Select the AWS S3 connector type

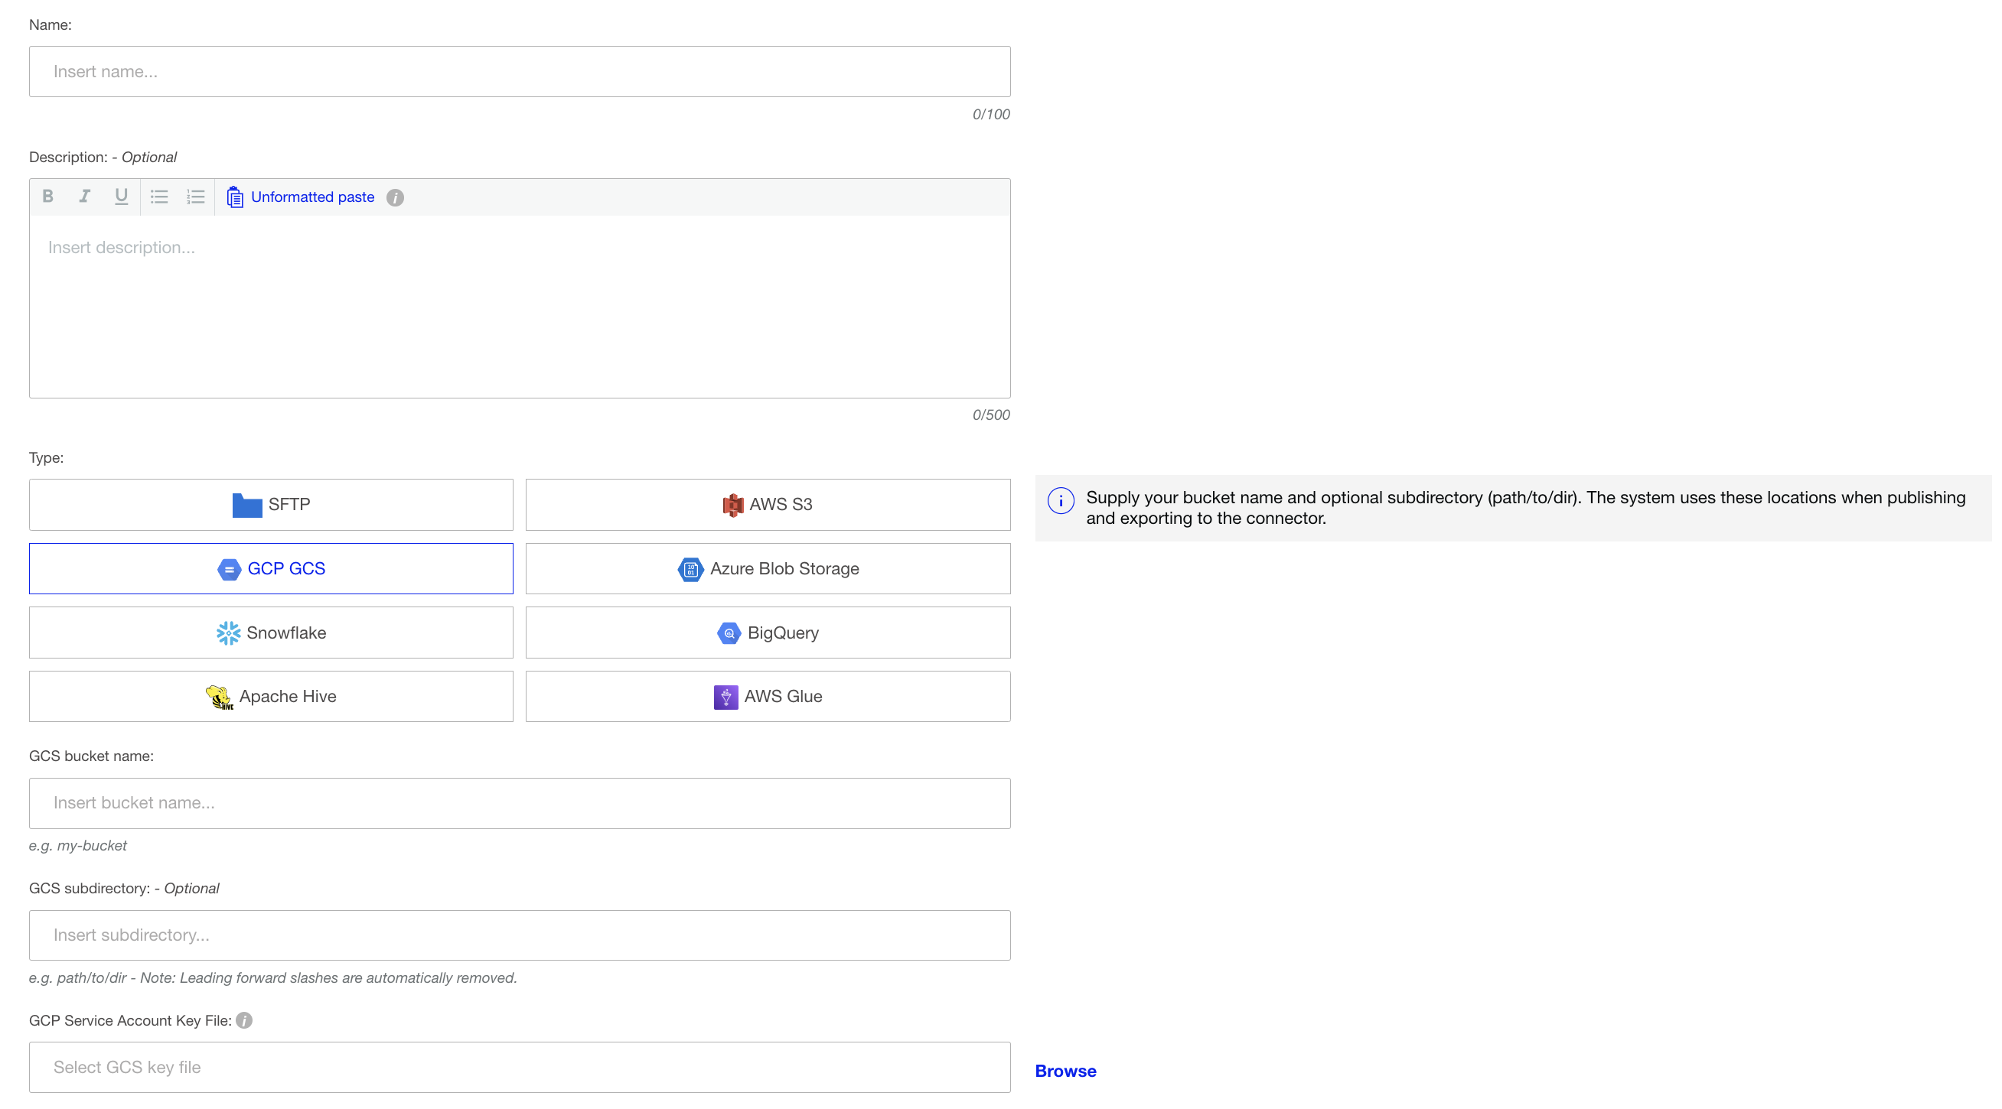[x=768, y=505]
